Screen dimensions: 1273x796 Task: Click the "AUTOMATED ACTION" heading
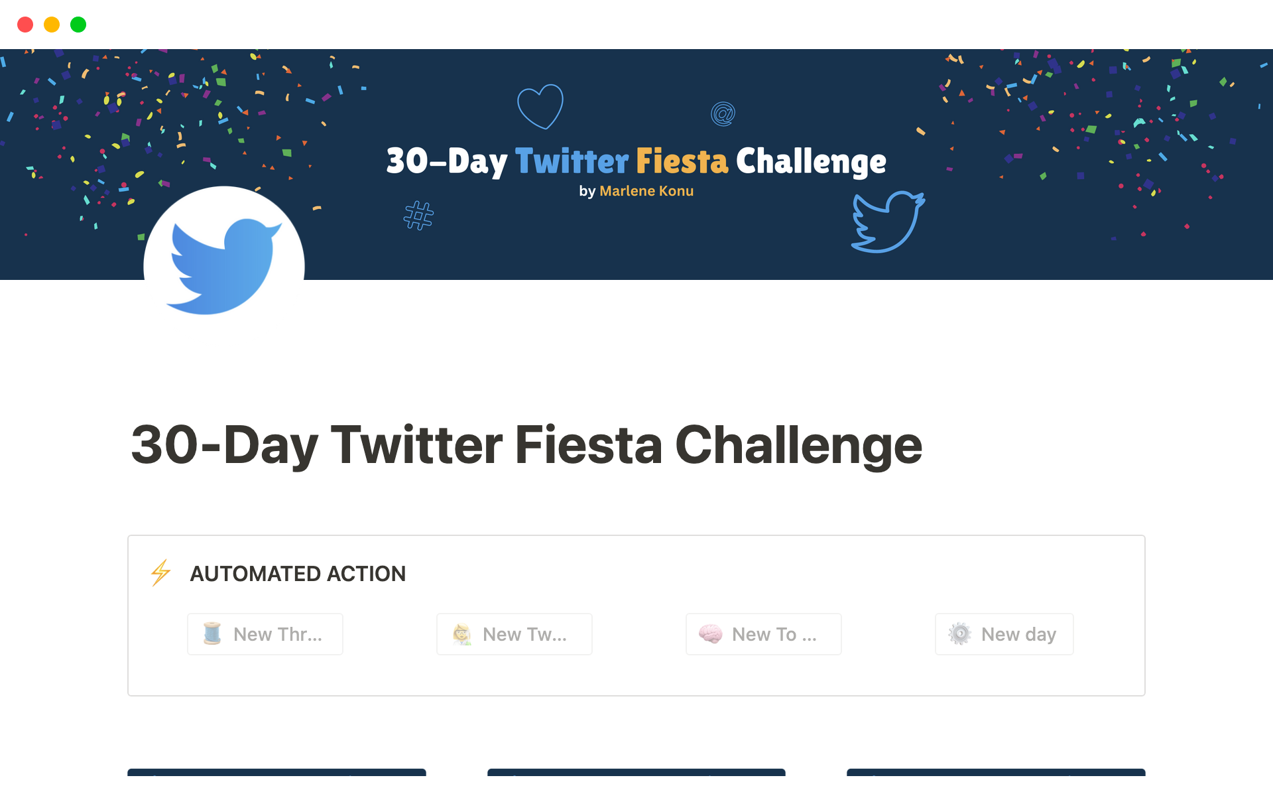coord(298,574)
